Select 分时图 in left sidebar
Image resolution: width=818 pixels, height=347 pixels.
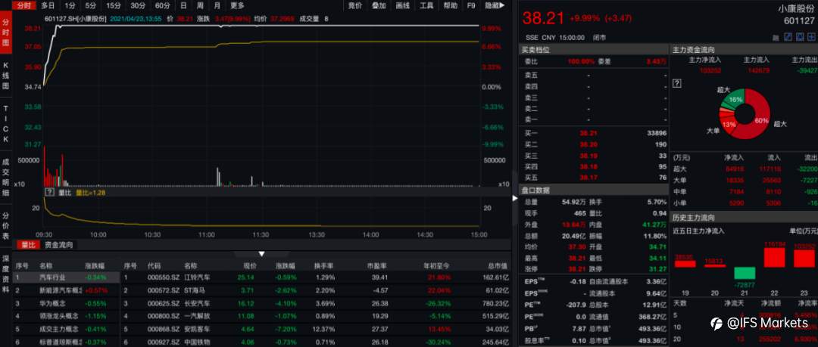(x=6, y=32)
